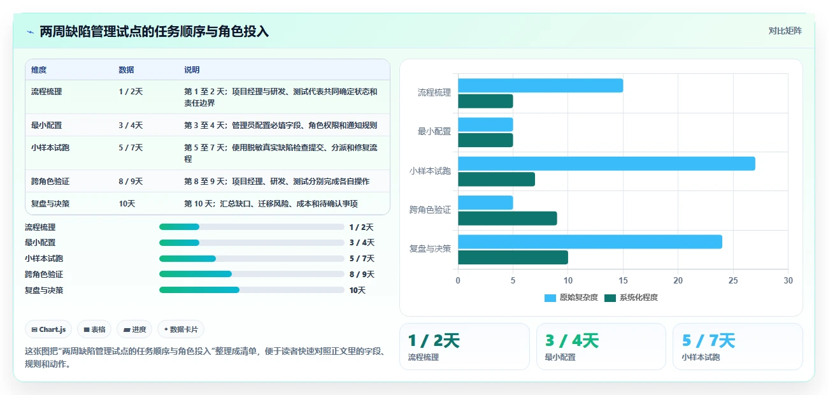Click the 小样本试跑 原始复杂度 chart bar
Viewport: 828px width, 395px height.
(x=606, y=164)
